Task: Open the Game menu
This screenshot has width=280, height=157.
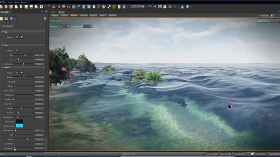Action: [x=17, y=2]
